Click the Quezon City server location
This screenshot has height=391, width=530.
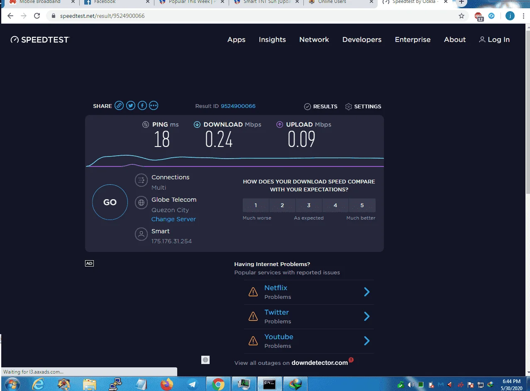point(170,210)
